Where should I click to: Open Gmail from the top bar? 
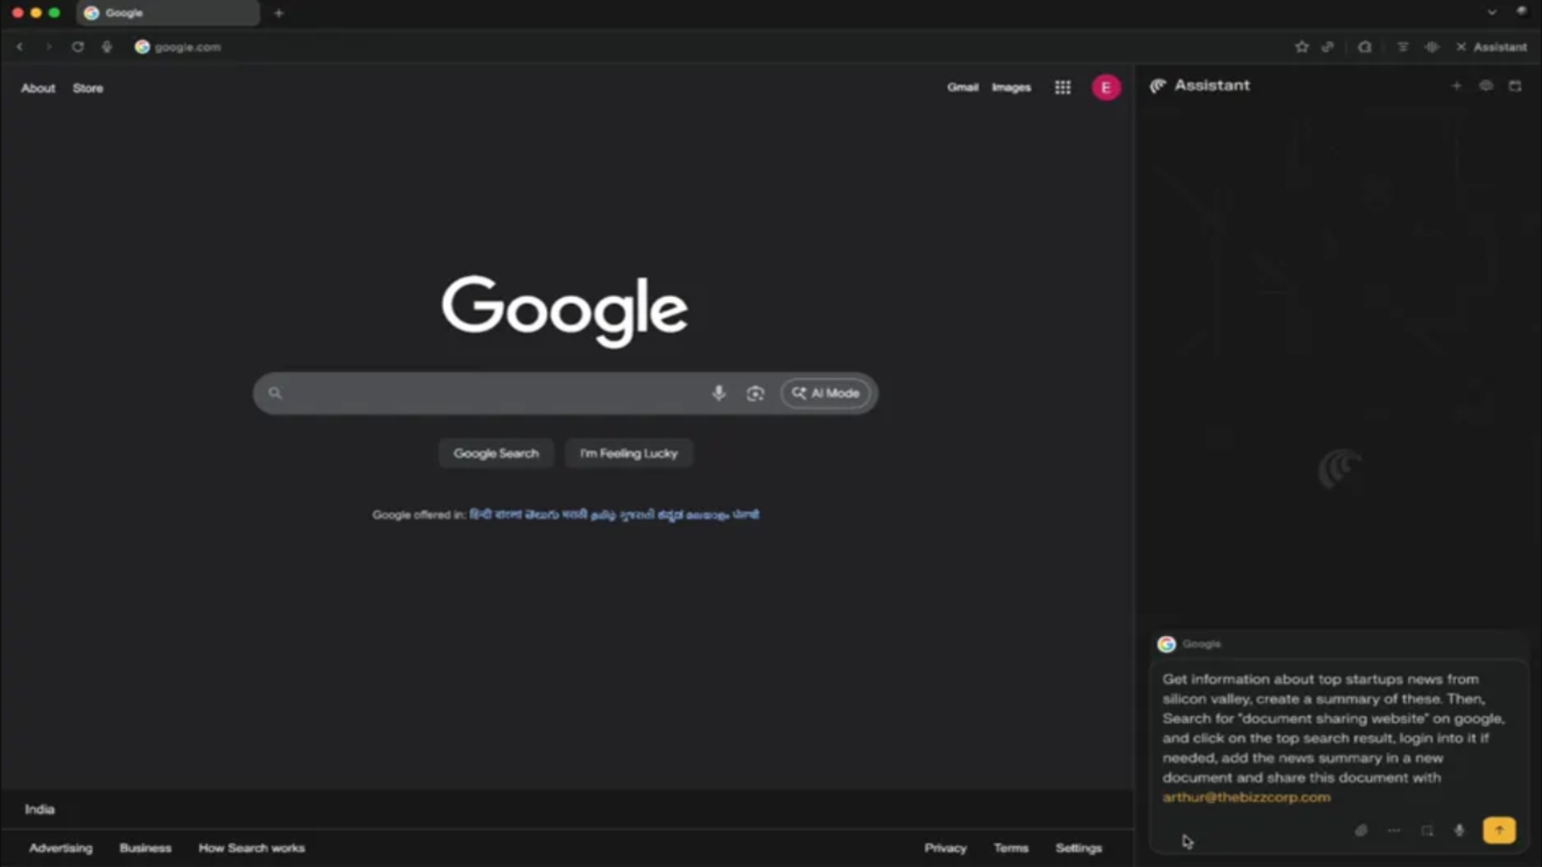(x=963, y=87)
